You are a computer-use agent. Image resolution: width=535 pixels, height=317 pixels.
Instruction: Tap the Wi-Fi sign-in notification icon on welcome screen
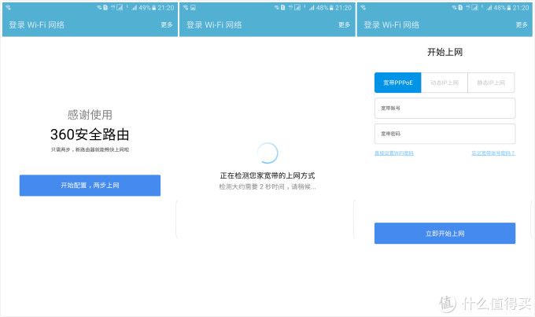8,8
